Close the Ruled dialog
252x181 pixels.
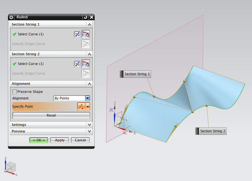coord(92,17)
